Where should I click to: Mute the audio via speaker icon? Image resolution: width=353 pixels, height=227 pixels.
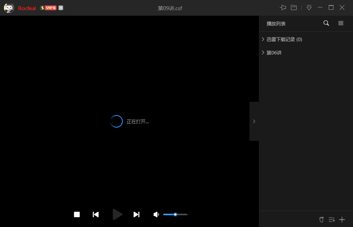point(156,214)
